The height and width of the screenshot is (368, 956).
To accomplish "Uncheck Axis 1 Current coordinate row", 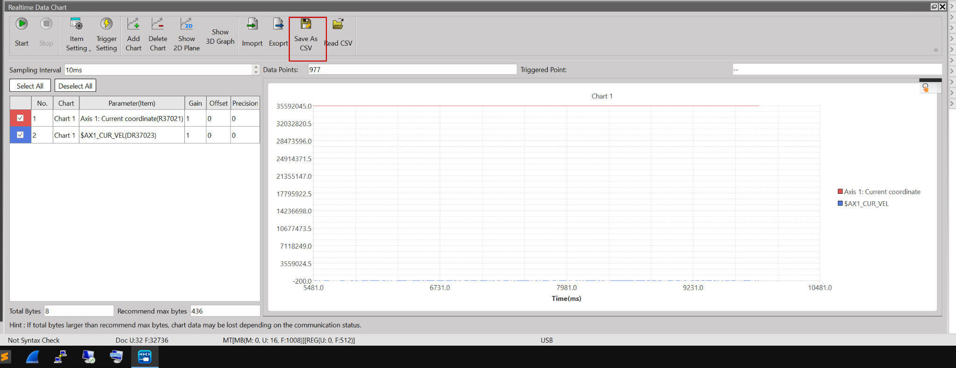I will (20, 118).
